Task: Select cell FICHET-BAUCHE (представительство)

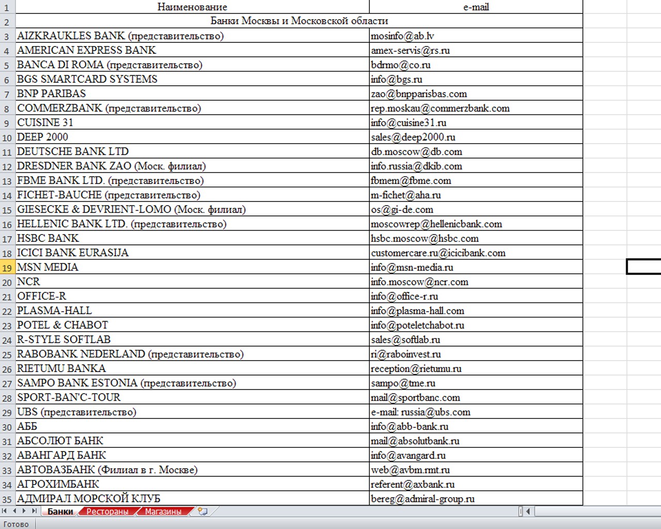Action: (192, 195)
